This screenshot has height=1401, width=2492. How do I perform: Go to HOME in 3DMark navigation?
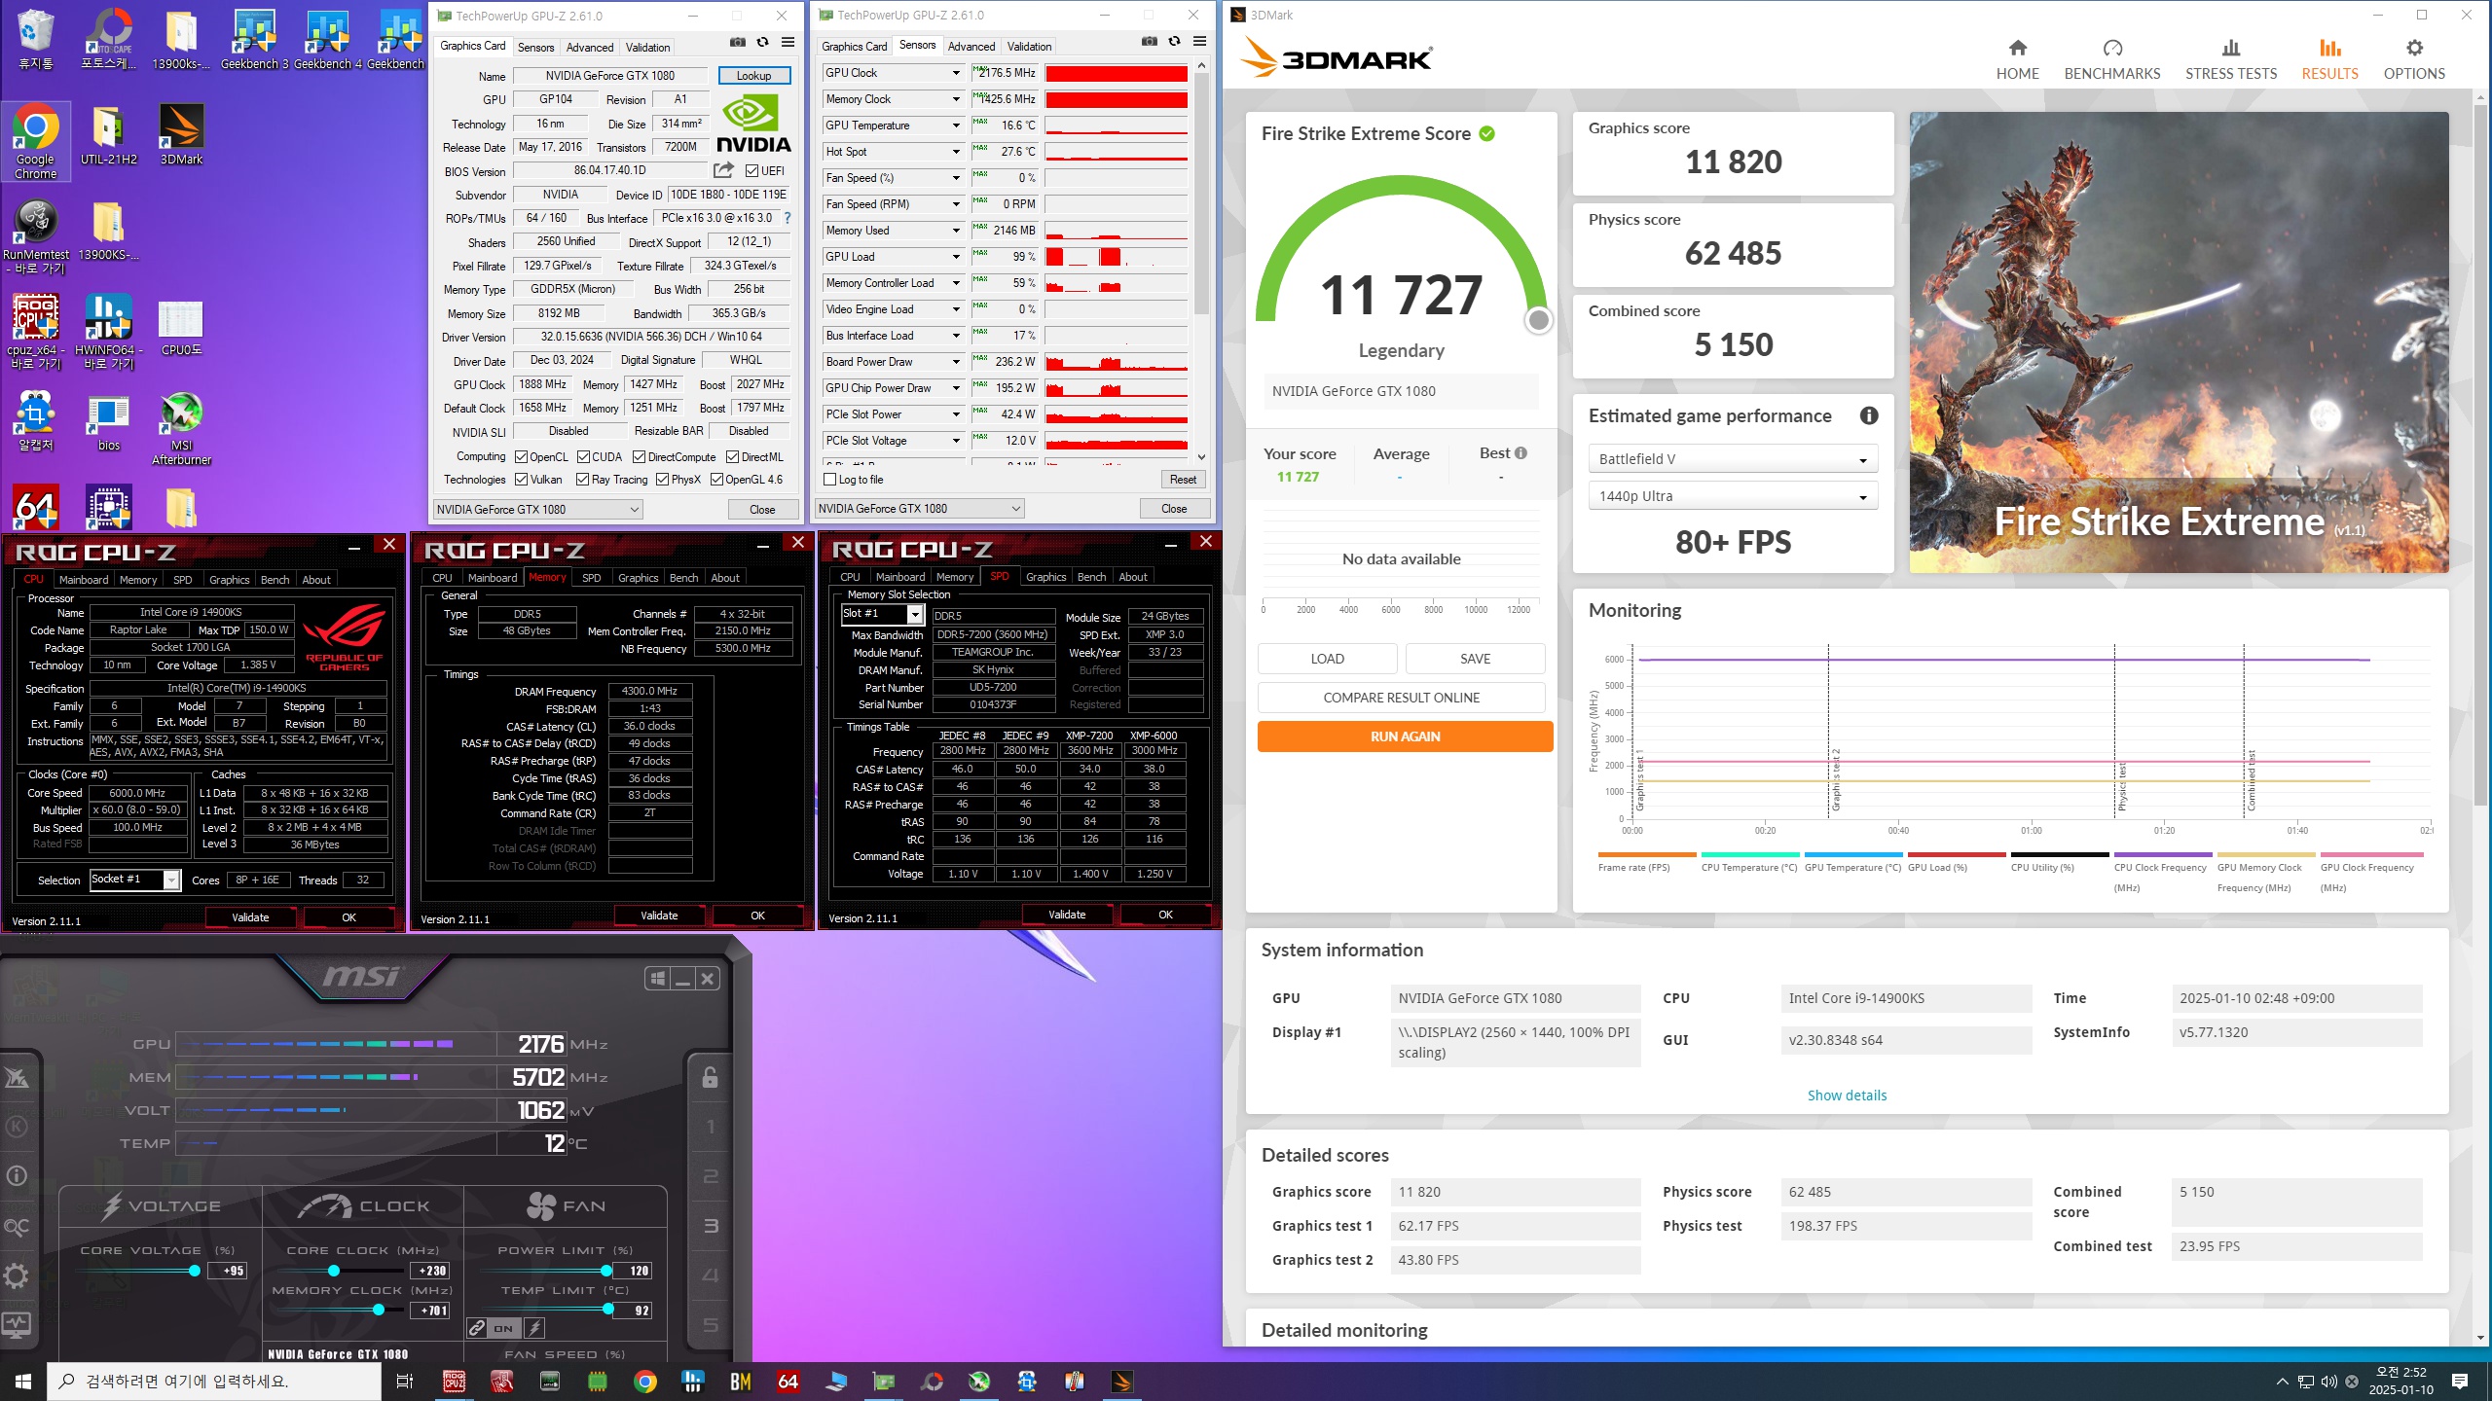[x=2017, y=59]
